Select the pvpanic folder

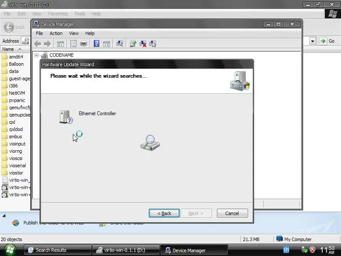coord(14,100)
